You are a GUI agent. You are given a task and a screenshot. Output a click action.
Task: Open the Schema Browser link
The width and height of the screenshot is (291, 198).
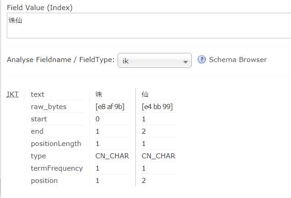pyautogui.click(x=238, y=60)
